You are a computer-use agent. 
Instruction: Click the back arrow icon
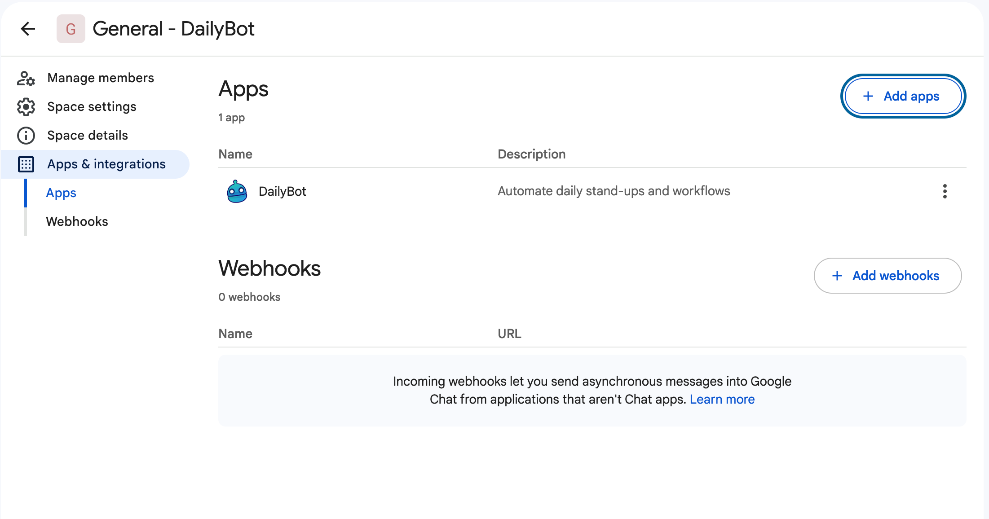(x=28, y=29)
